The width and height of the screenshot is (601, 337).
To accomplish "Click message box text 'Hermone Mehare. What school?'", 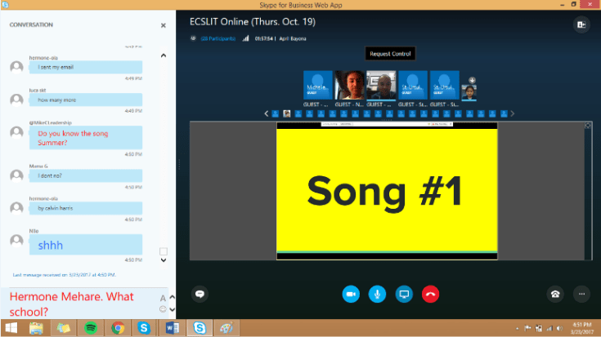I will [72, 304].
